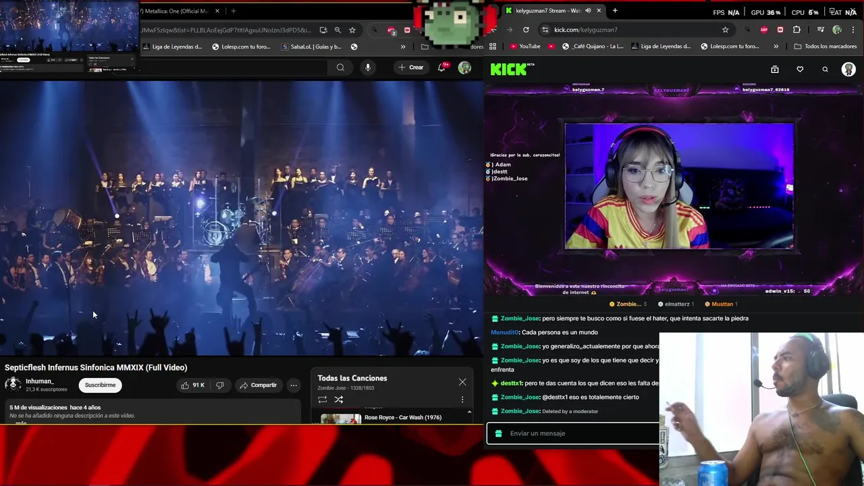Start voice search with the microphone icon

coord(368,67)
